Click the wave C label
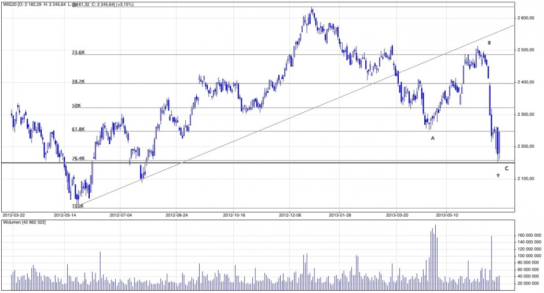 tap(506, 169)
